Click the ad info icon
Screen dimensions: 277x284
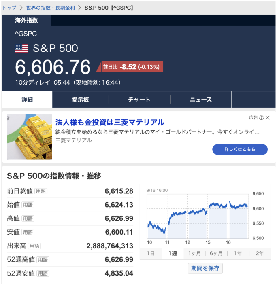click(262, 117)
